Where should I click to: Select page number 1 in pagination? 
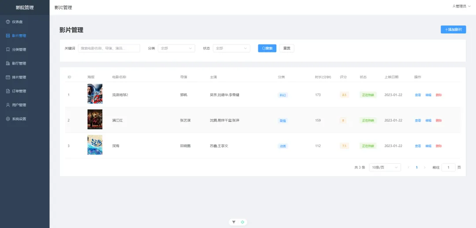416,167
